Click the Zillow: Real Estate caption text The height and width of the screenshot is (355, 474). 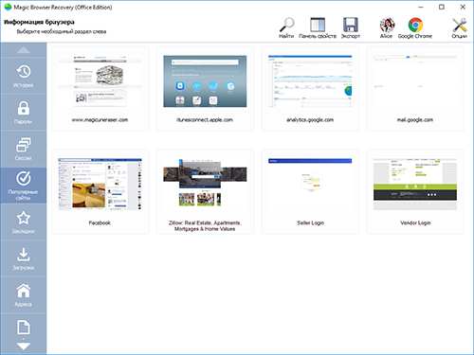click(205, 226)
